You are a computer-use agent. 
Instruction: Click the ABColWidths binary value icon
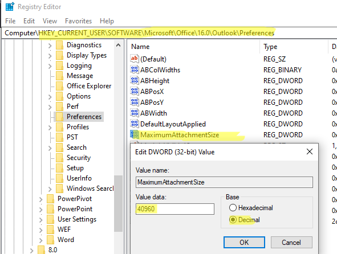tap(135, 69)
